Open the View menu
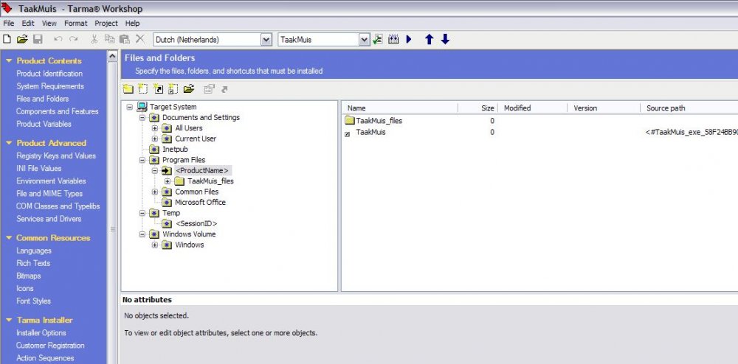This screenshot has width=738, height=364. (x=49, y=23)
